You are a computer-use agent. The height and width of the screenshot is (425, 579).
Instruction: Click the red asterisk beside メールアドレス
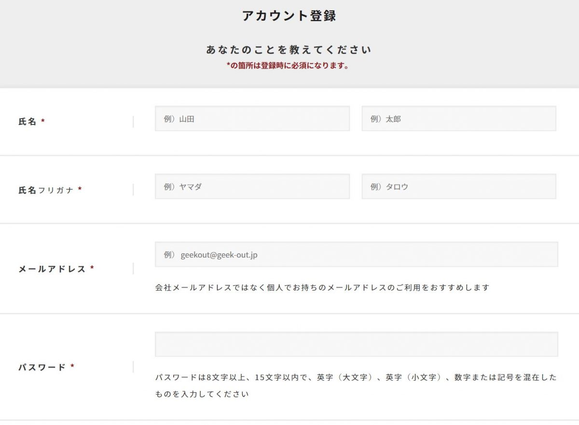pyautogui.click(x=92, y=269)
